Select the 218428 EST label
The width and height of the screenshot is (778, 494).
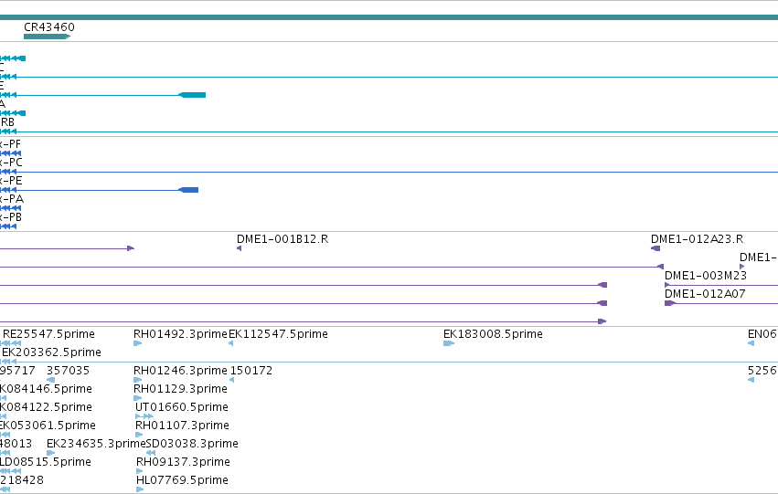pyautogui.click(x=22, y=480)
